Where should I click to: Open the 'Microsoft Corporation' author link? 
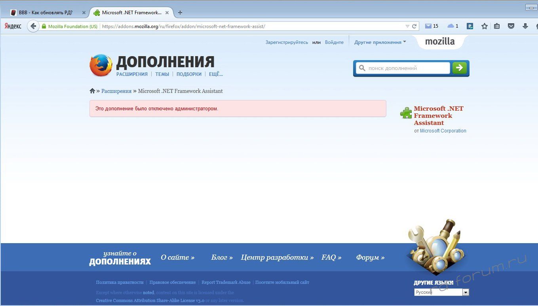point(443,131)
